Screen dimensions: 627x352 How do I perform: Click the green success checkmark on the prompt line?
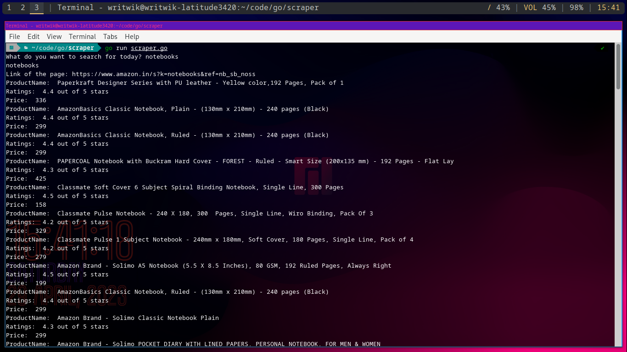coord(602,47)
